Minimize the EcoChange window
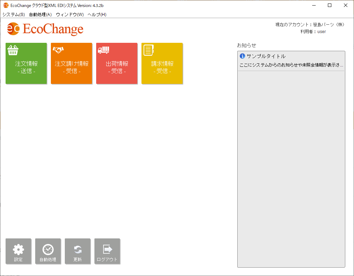354x276 pixels. (314, 5)
